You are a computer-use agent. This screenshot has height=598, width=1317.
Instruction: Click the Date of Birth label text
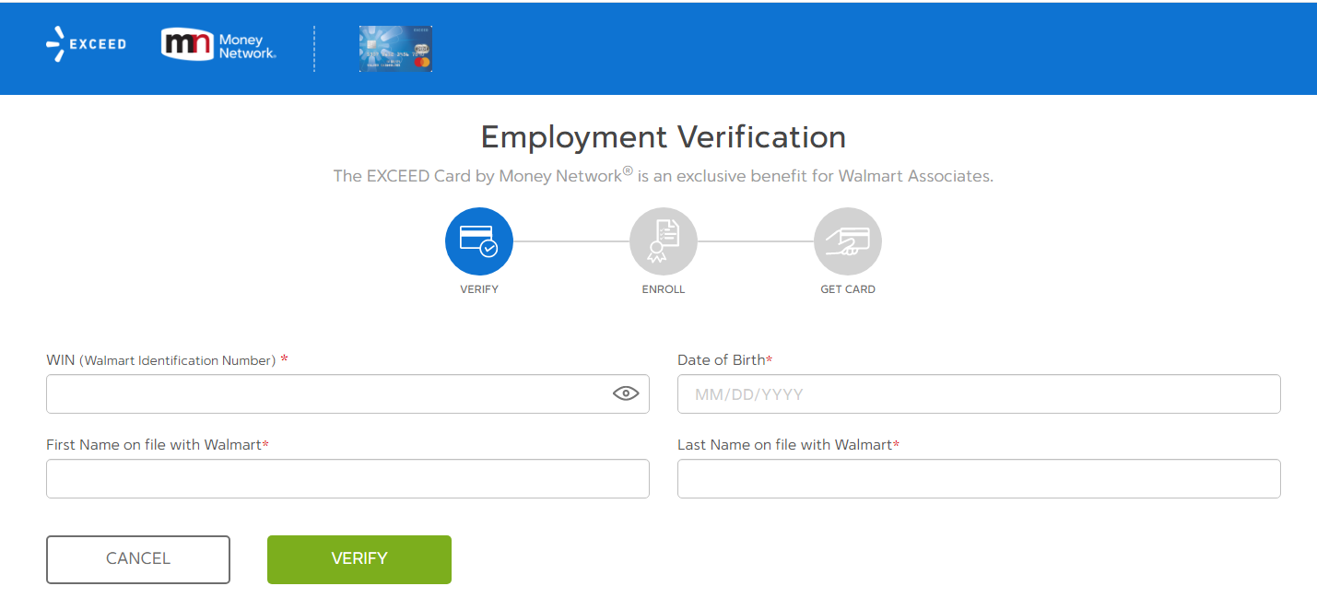click(721, 360)
